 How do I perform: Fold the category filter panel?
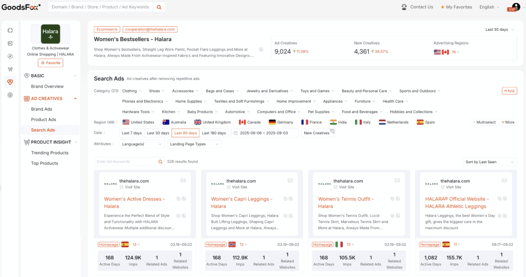(x=509, y=91)
